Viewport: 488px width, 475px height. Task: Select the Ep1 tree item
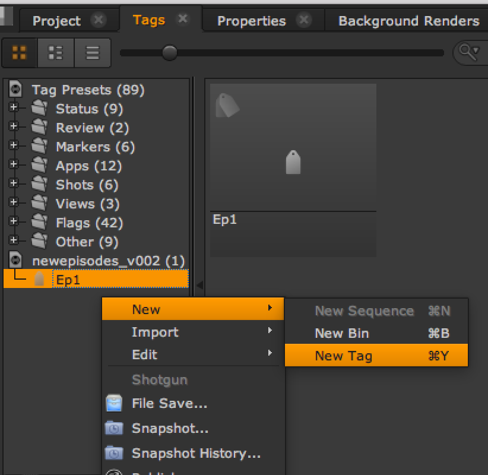click(x=96, y=279)
